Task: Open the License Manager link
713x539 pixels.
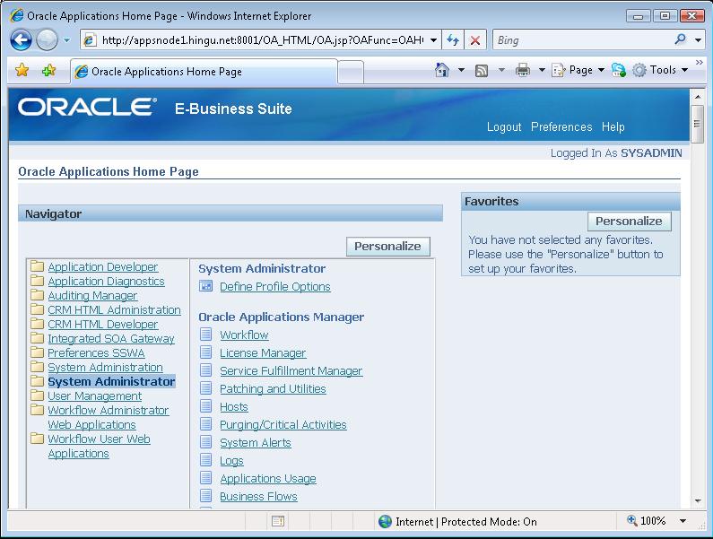Action: click(263, 353)
